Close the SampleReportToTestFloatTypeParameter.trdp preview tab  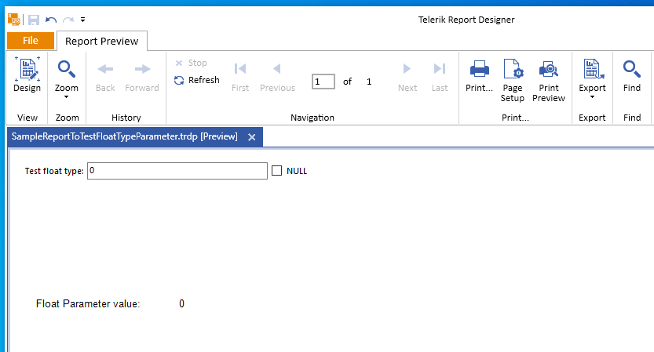(251, 137)
